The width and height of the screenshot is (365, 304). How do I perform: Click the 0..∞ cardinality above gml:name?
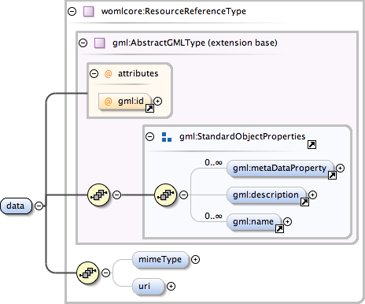[213, 216]
